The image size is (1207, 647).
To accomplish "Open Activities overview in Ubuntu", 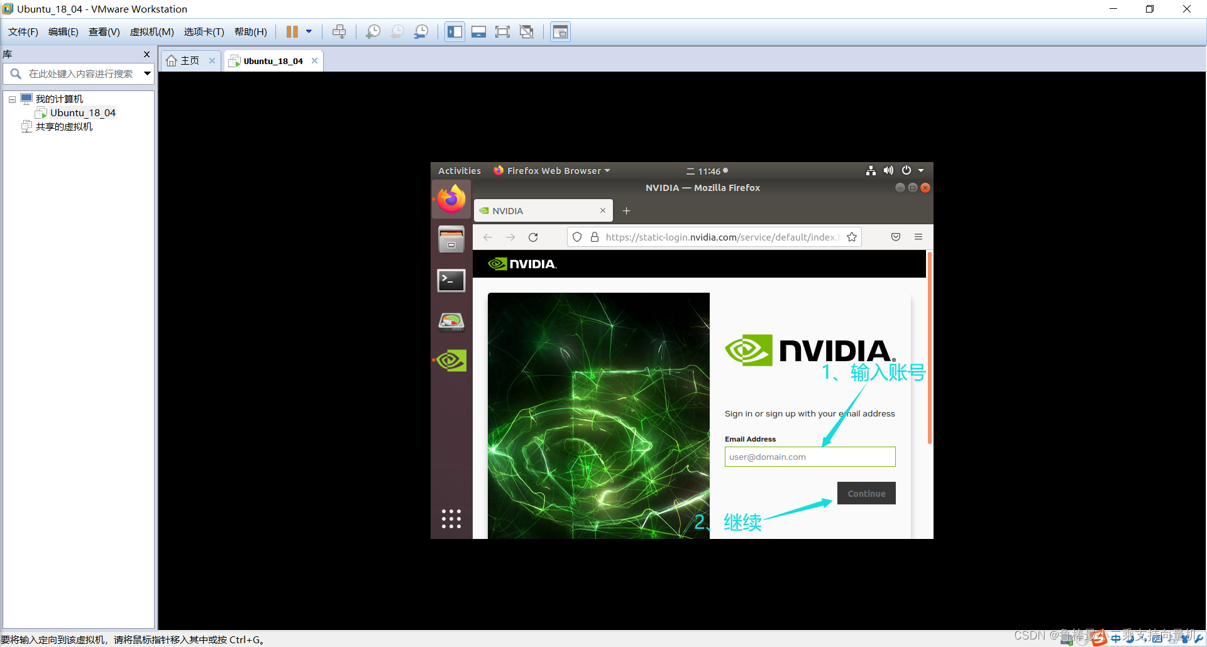I will (x=460, y=171).
